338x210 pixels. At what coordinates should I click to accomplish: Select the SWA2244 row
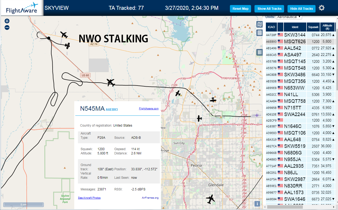300,114
